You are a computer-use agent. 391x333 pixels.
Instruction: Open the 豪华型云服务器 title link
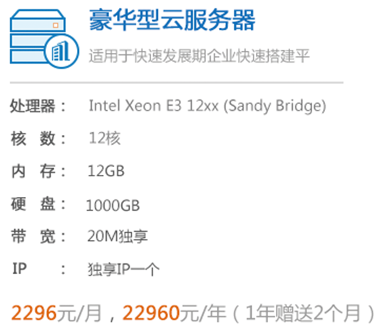(172, 20)
